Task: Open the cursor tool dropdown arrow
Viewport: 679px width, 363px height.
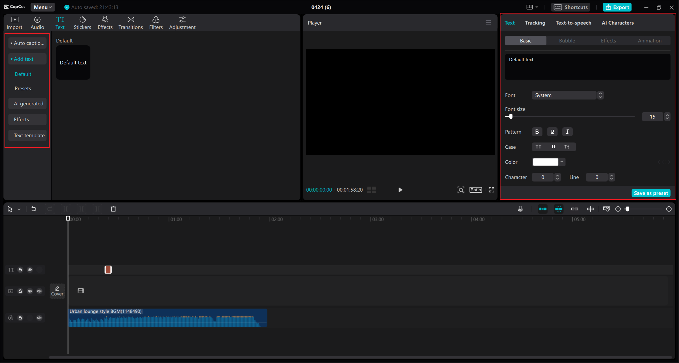Action: point(19,209)
